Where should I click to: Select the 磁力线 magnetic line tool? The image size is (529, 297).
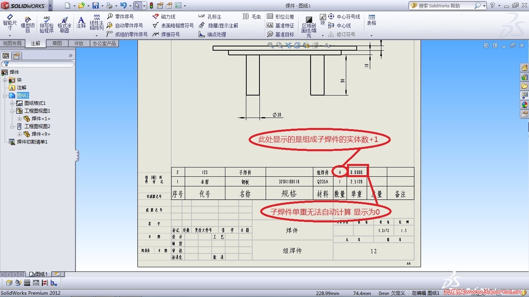[x=164, y=17]
